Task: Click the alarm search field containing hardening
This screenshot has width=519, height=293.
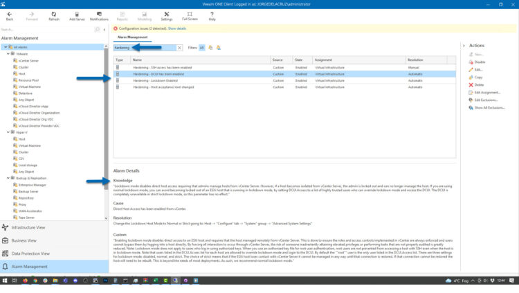Action: 145,48
